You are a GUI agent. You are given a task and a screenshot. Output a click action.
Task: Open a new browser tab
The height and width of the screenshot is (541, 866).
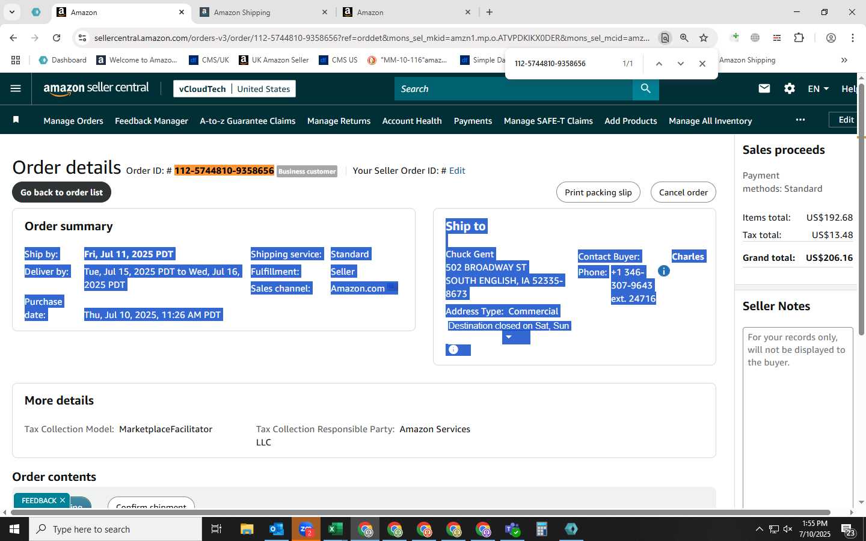[490, 12]
